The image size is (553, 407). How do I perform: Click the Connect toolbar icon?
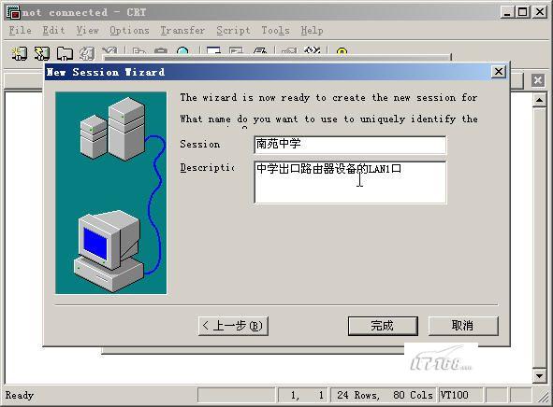[x=19, y=53]
